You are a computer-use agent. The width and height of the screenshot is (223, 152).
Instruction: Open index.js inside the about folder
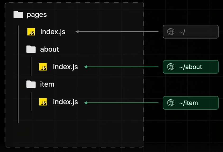tap(65, 67)
